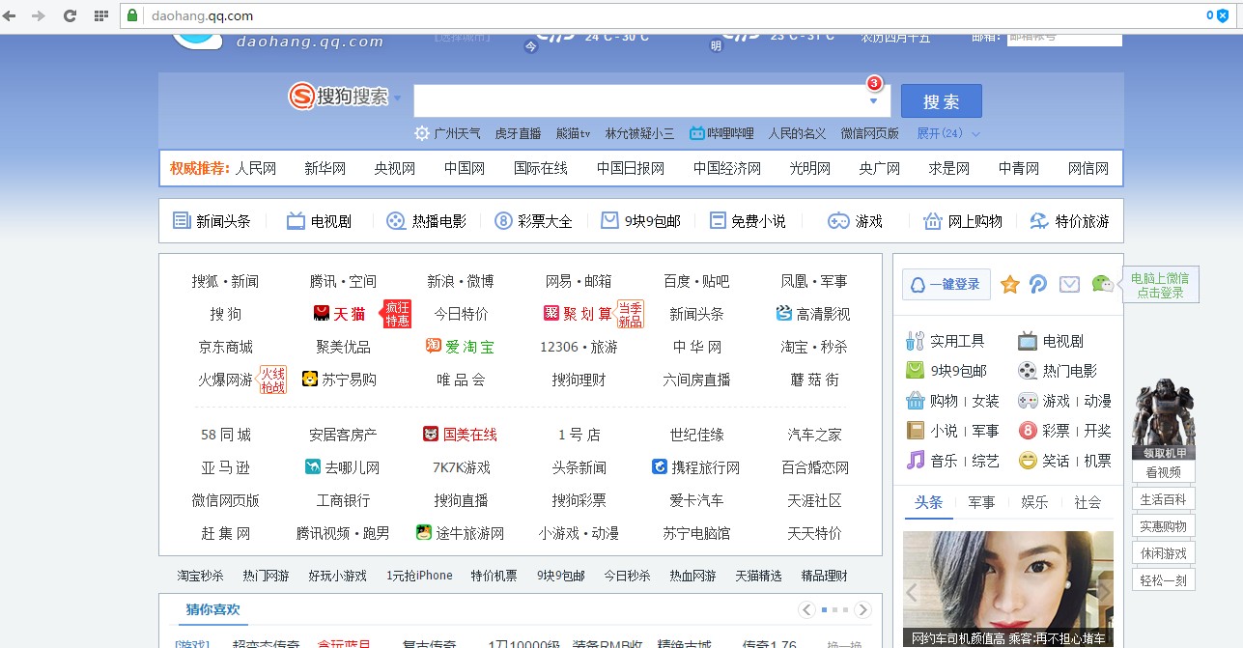
Task: Click the browser forward arrow
Action: click(39, 15)
